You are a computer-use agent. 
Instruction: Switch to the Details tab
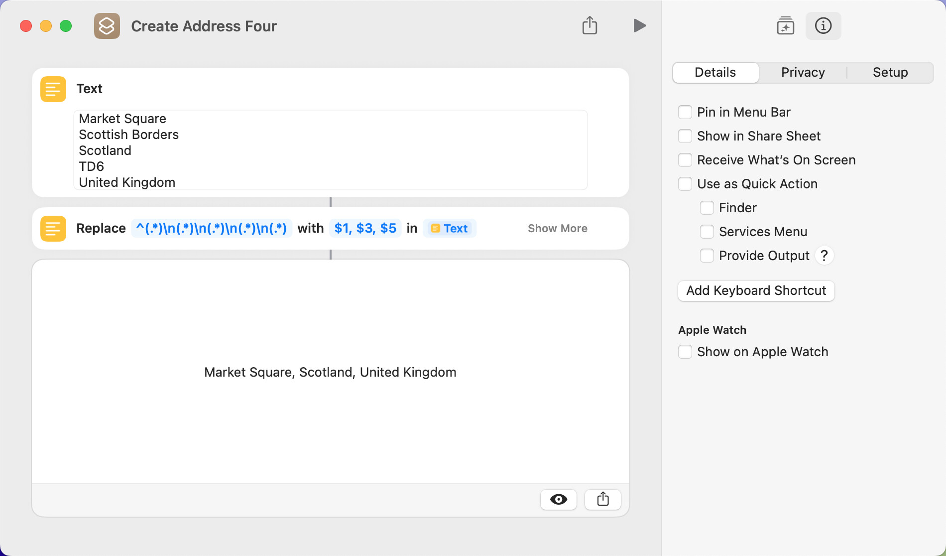(715, 73)
